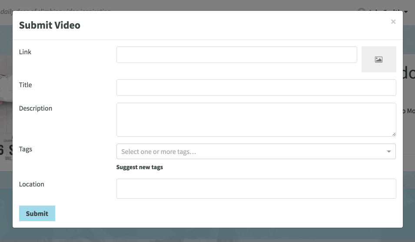Click the video thumbnail image placeholder
This screenshot has width=415, height=242.
coord(379,59)
